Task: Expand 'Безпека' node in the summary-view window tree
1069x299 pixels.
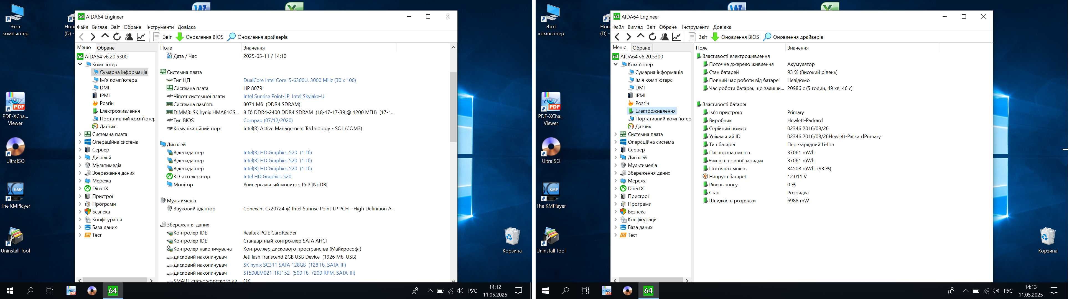Action: click(80, 212)
